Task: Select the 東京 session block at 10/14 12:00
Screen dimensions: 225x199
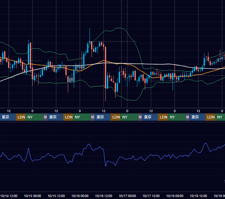Action: (x=8, y=117)
